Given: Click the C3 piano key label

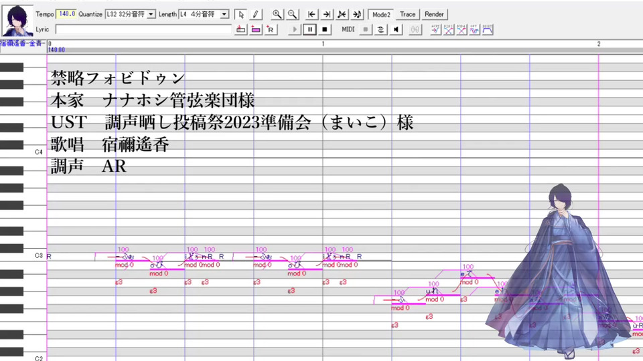Looking at the screenshot, I should 39,255.
